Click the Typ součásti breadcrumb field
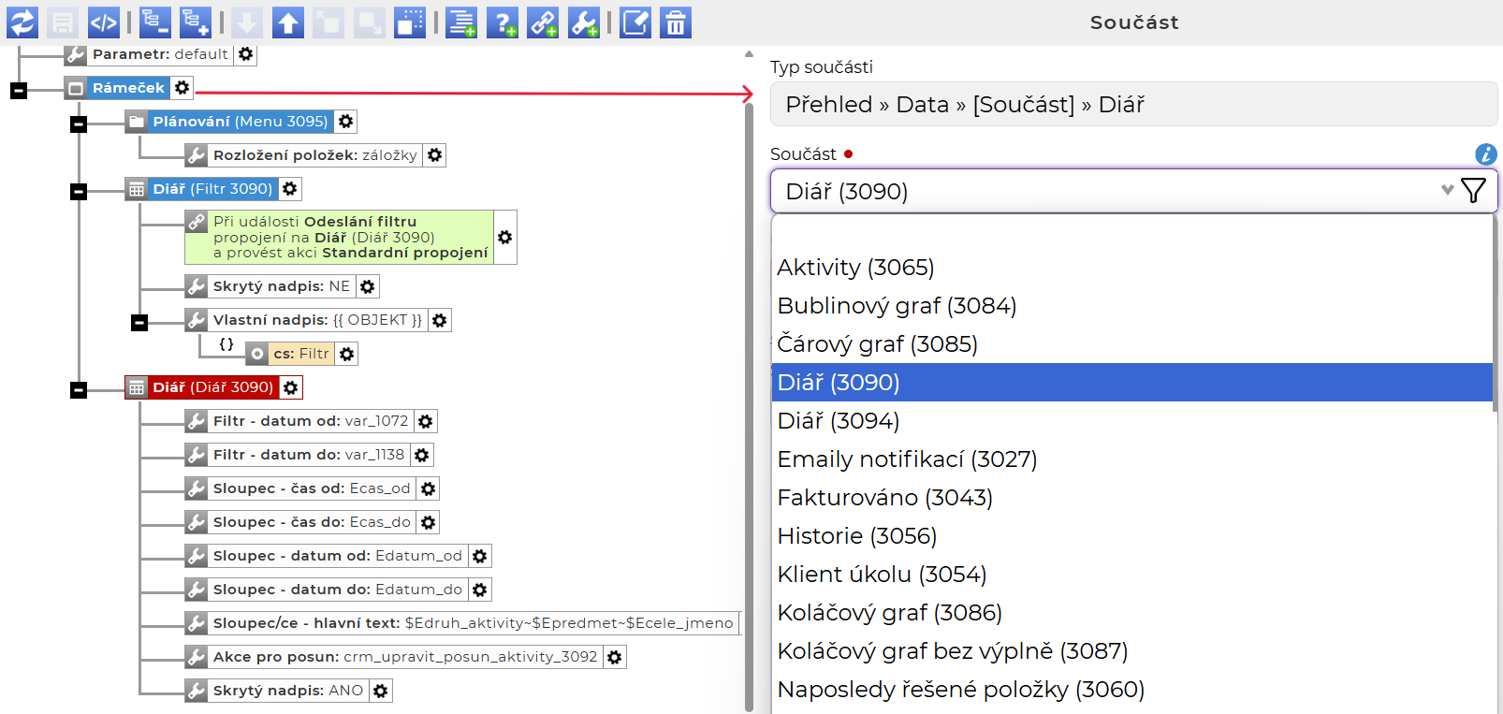 coord(1132,104)
